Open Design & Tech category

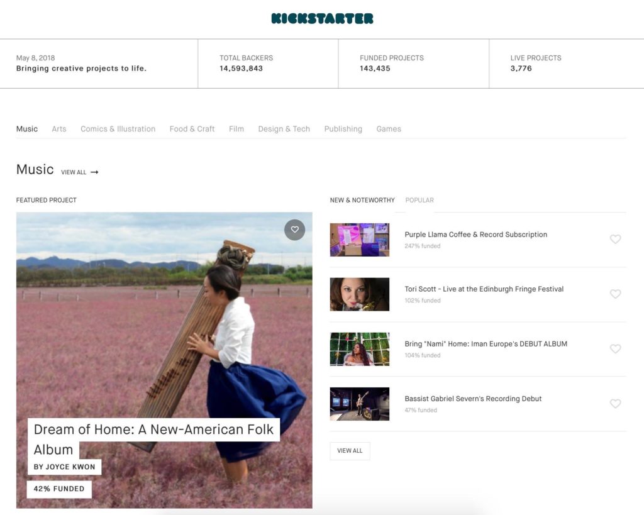284,129
